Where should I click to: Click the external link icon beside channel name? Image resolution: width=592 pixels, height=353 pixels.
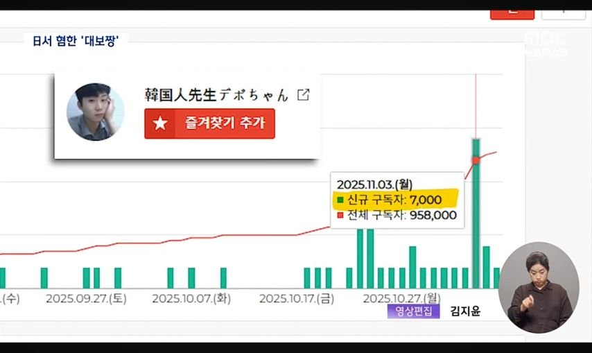point(303,95)
